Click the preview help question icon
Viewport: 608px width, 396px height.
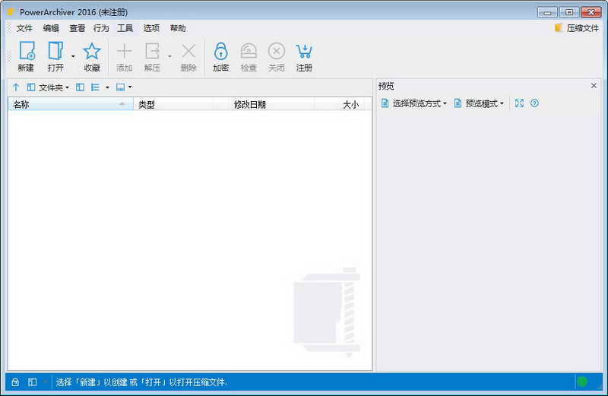point(534,103)
